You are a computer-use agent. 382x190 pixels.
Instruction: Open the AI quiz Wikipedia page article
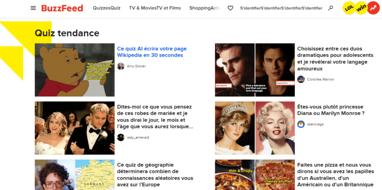(152, 52)
